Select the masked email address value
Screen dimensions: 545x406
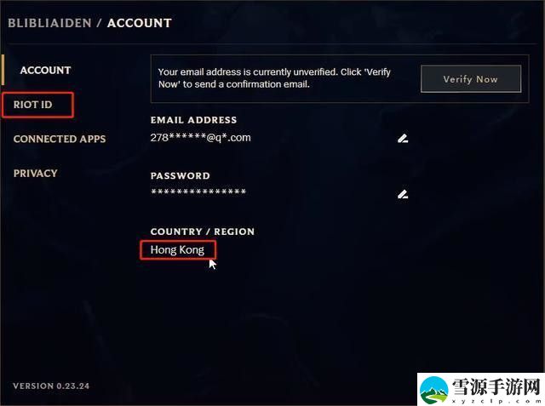[x=200, y=138]
